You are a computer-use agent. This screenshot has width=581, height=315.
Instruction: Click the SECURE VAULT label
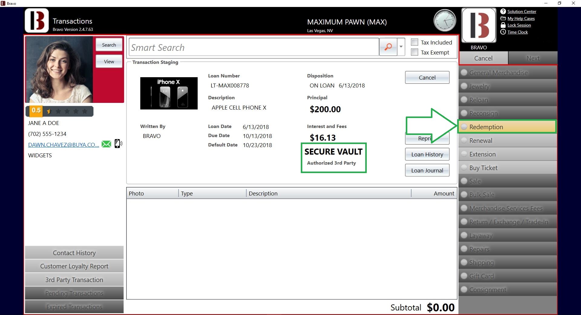click(333, 152)
